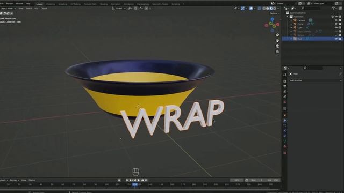This screenshot has height=193, width=344.
Task: Click the timeline current frame field
Action: pos(236,180)
